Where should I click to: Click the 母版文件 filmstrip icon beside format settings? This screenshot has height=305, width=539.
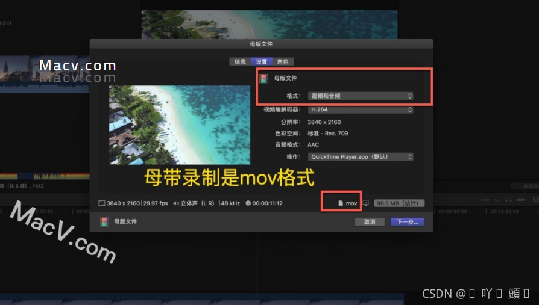pos(263,79)
